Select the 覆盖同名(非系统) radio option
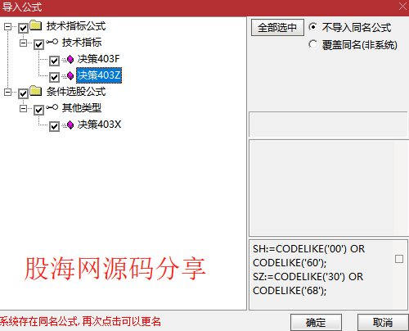The width and height of the screenshot is (409, 331). pos(313,44)
